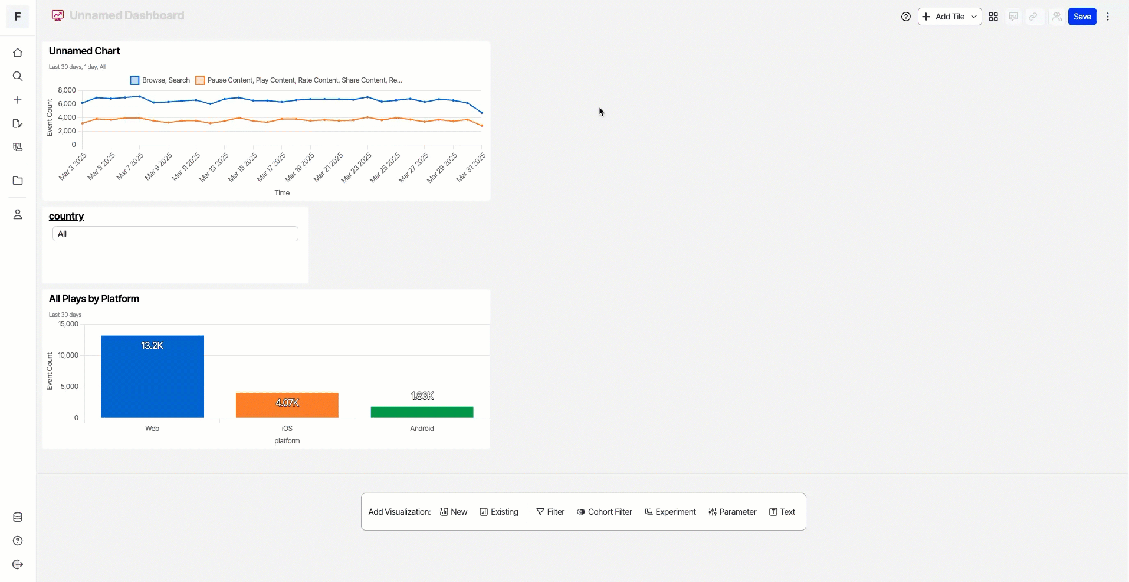Viewport: 1129px width, 582px height.
Task: Click 'Add Visualization:' label
Action: pos(399,512)
